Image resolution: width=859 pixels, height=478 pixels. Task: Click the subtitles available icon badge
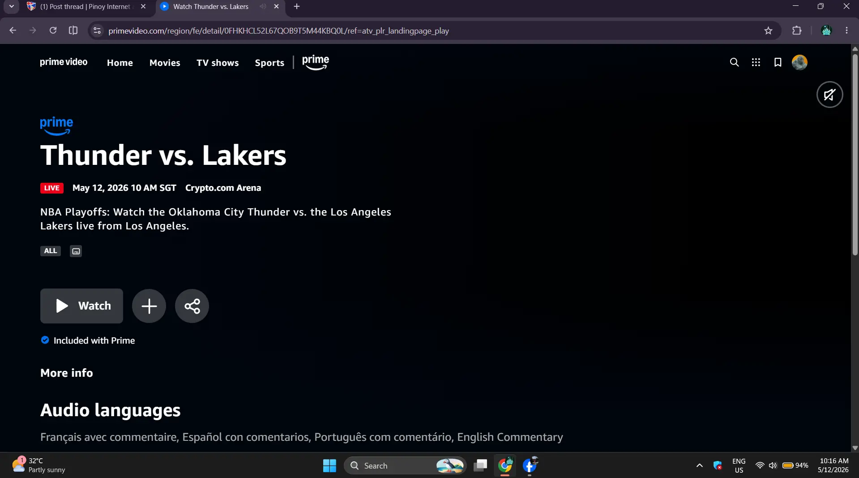76,251
